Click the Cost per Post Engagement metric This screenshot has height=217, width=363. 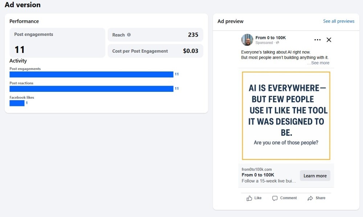point(155,50)
